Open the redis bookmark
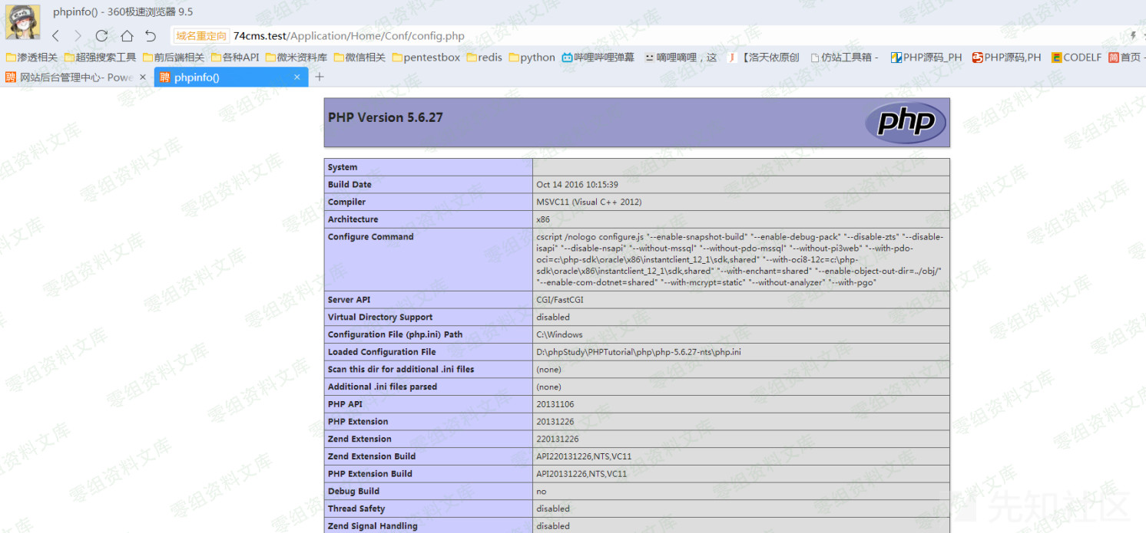This screenshot has height=533, width=1146. pyautogui.click(x=484, y=57)
